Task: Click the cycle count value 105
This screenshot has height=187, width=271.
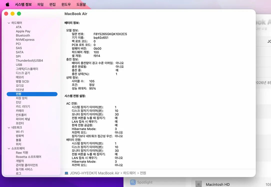Action: click(x=92, y=81)
